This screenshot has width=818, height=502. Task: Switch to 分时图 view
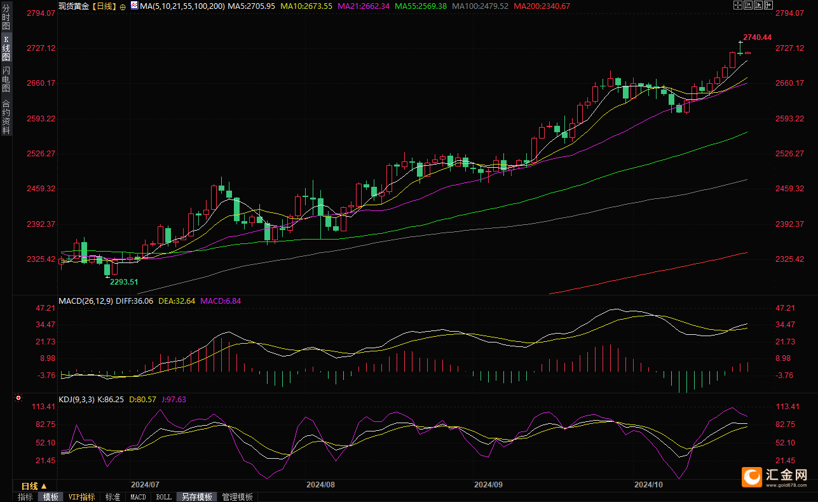click(x=6, y=18)
